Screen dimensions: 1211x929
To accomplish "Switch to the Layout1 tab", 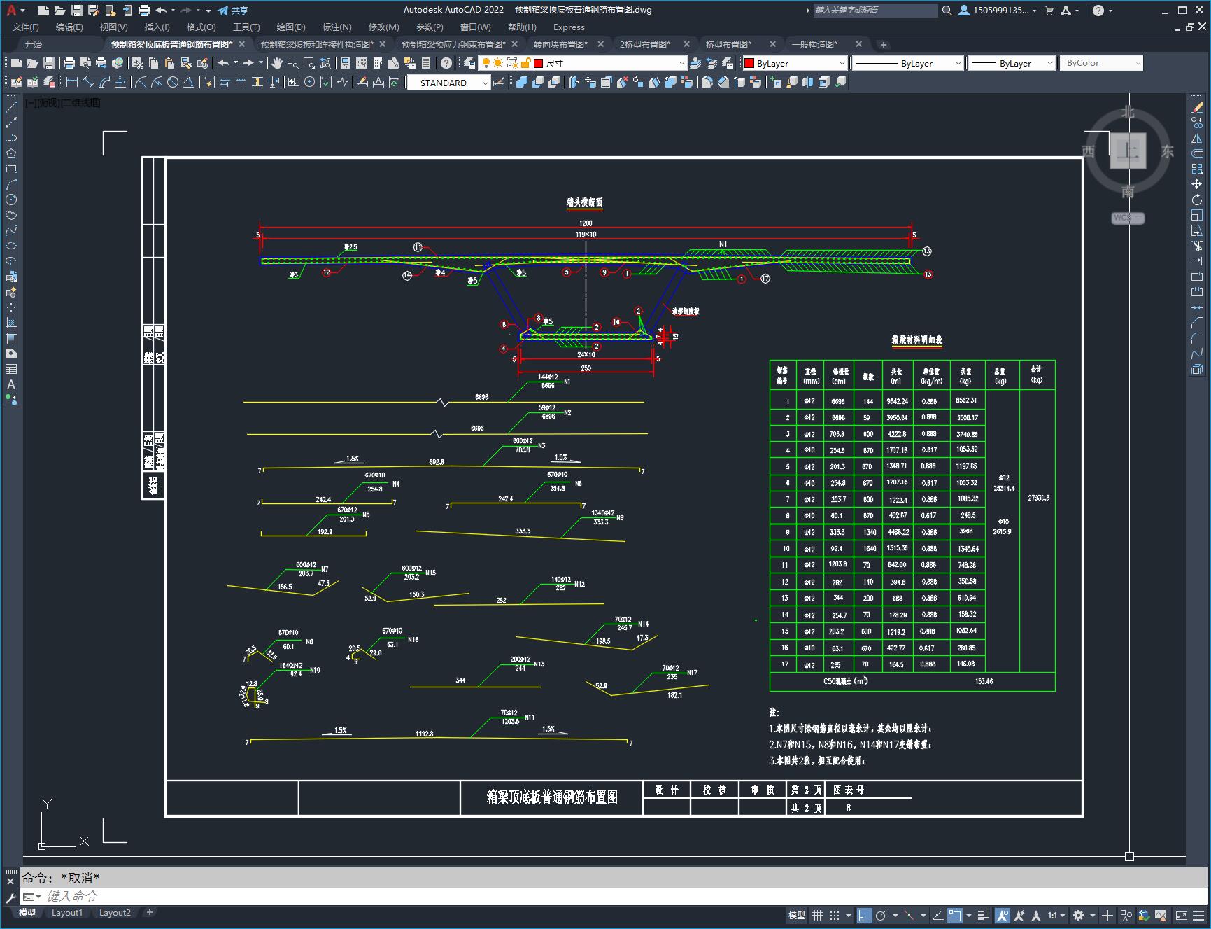I will coord(67,913).
